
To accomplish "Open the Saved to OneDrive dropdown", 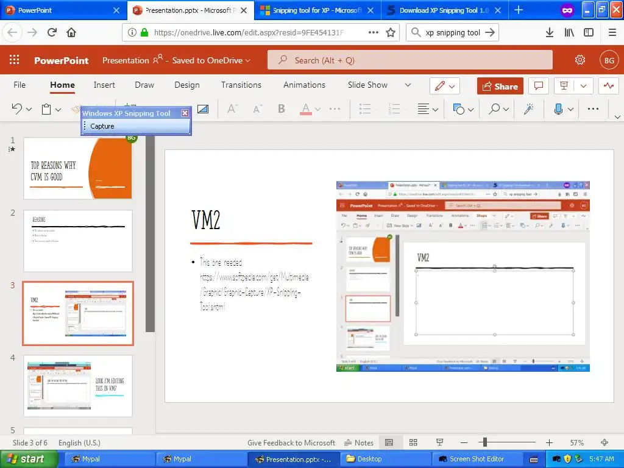I will (211, 60).
